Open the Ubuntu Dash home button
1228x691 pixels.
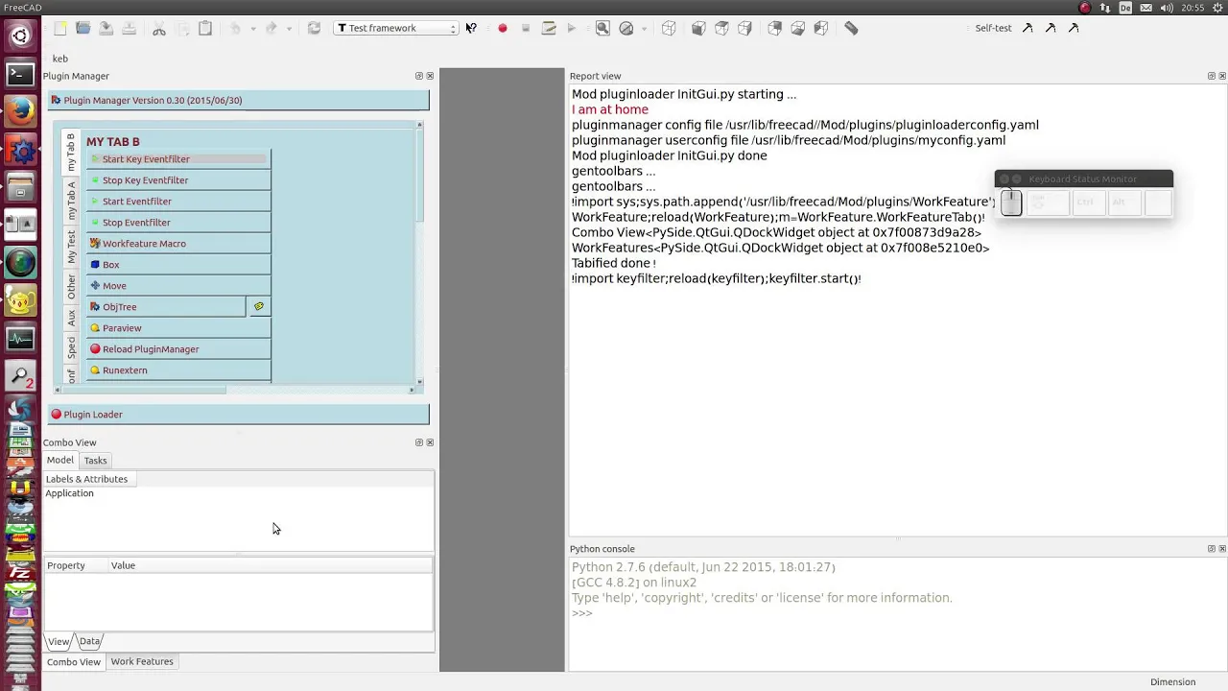pyautogui.click(x=20, y=36)
